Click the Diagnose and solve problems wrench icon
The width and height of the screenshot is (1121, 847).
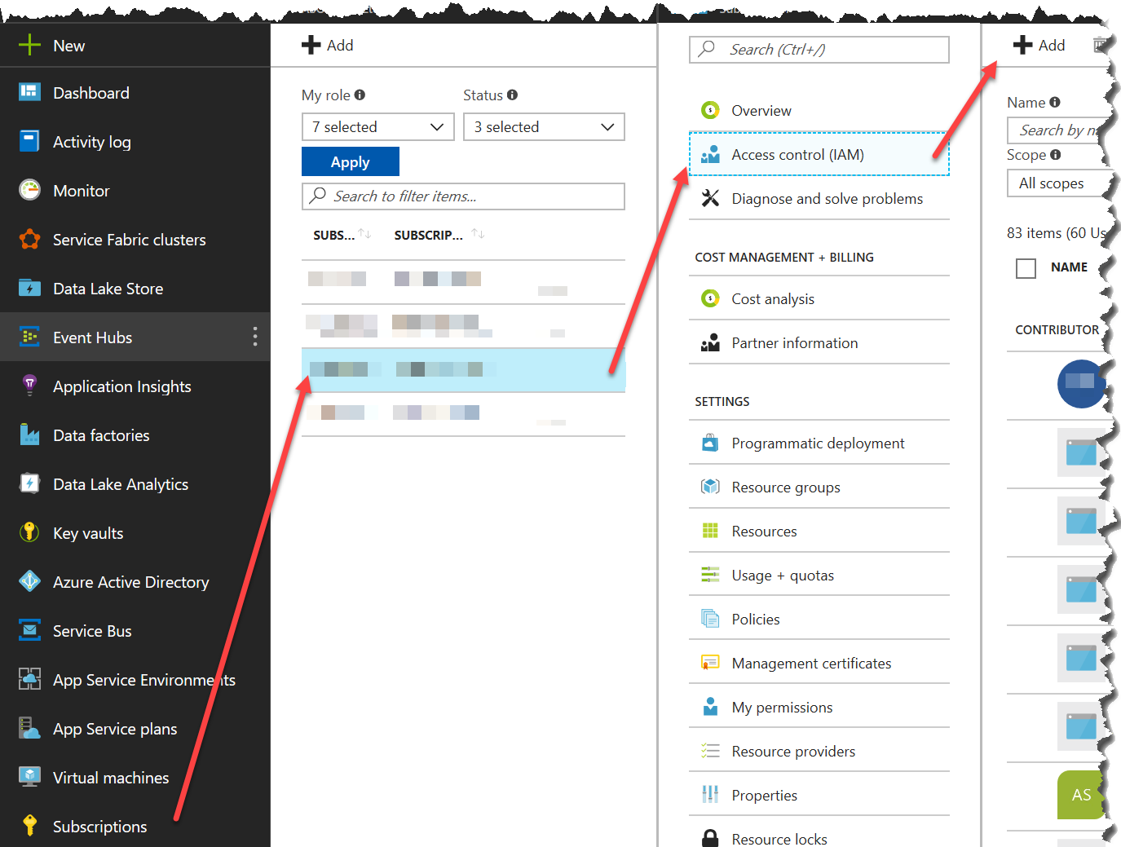click(x=710, y=198)
